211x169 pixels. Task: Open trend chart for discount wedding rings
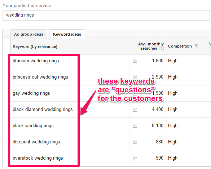pos(135,142)
